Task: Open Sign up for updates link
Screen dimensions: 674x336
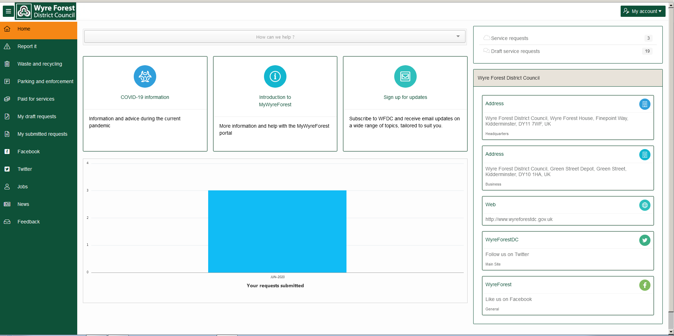Action: click(x=405, y=97)
